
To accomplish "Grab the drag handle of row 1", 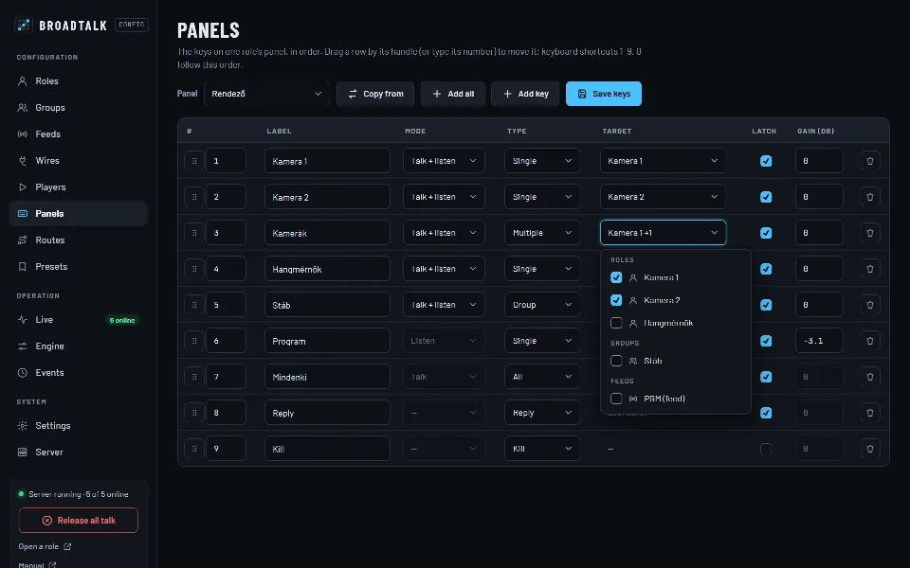I will coord(194,161).
